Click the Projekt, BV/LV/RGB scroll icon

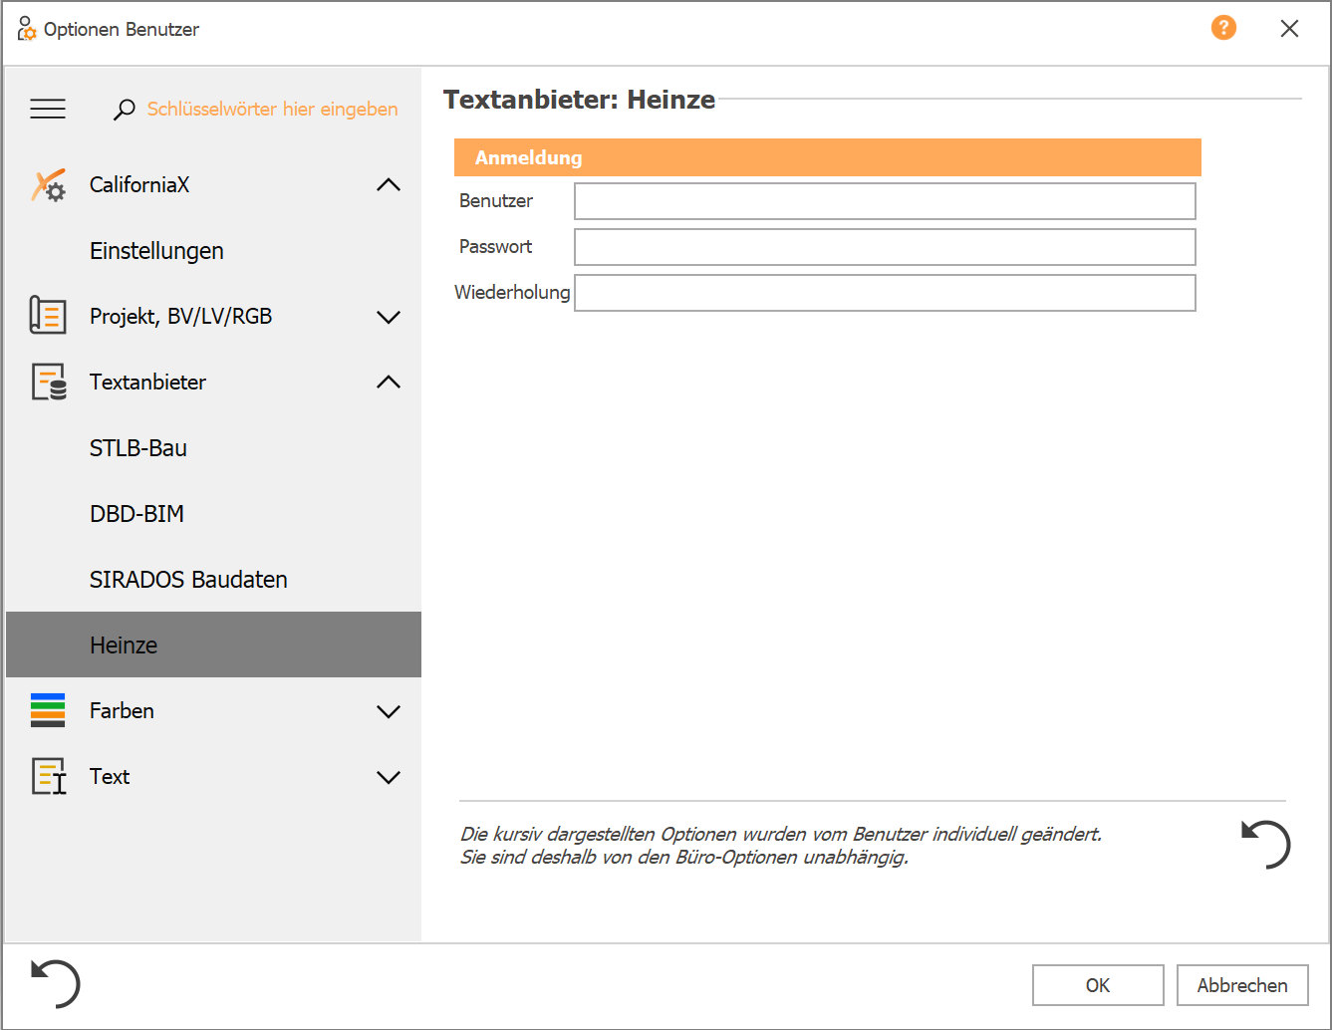(48, 316)
